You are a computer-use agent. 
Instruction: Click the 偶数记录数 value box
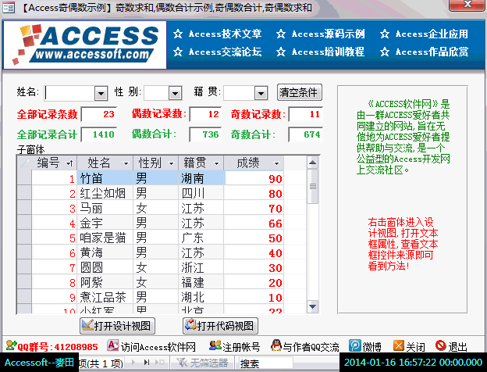205,114
